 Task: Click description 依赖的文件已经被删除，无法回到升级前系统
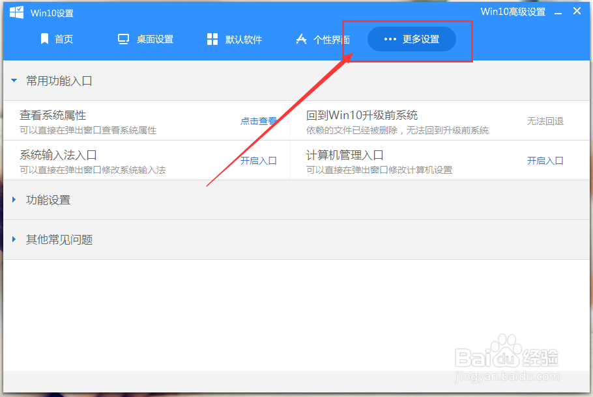(398, 130)
